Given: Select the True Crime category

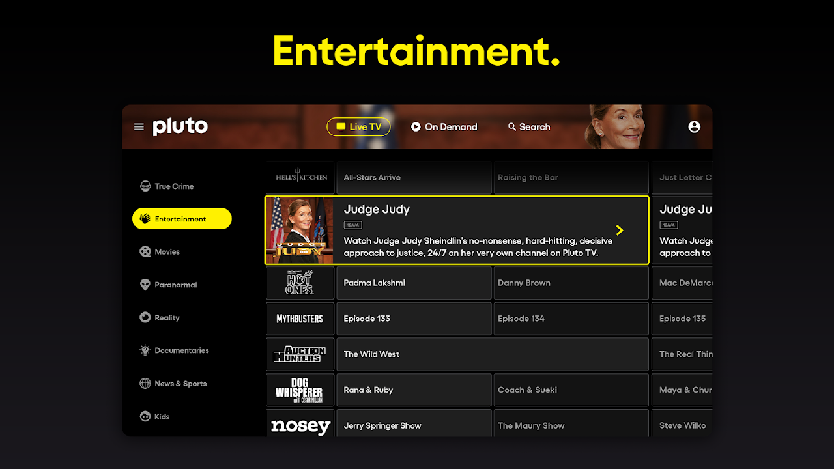Looking at the screenshot, I should [x=167, y=186].
